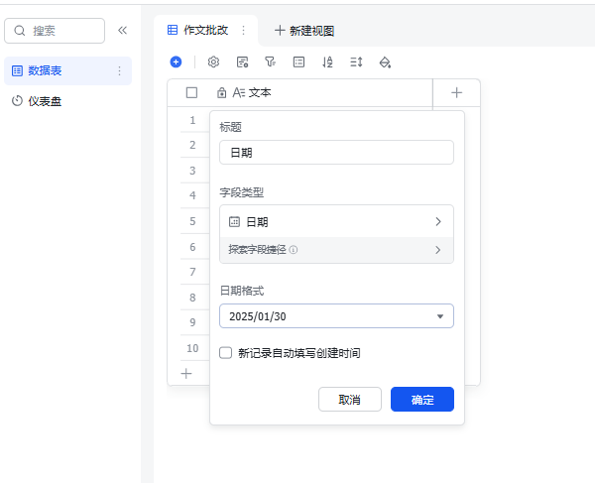The width and height of the screenshot is (595, 483).
Task: Open field settings gear icon
Action: pos(213,61)
